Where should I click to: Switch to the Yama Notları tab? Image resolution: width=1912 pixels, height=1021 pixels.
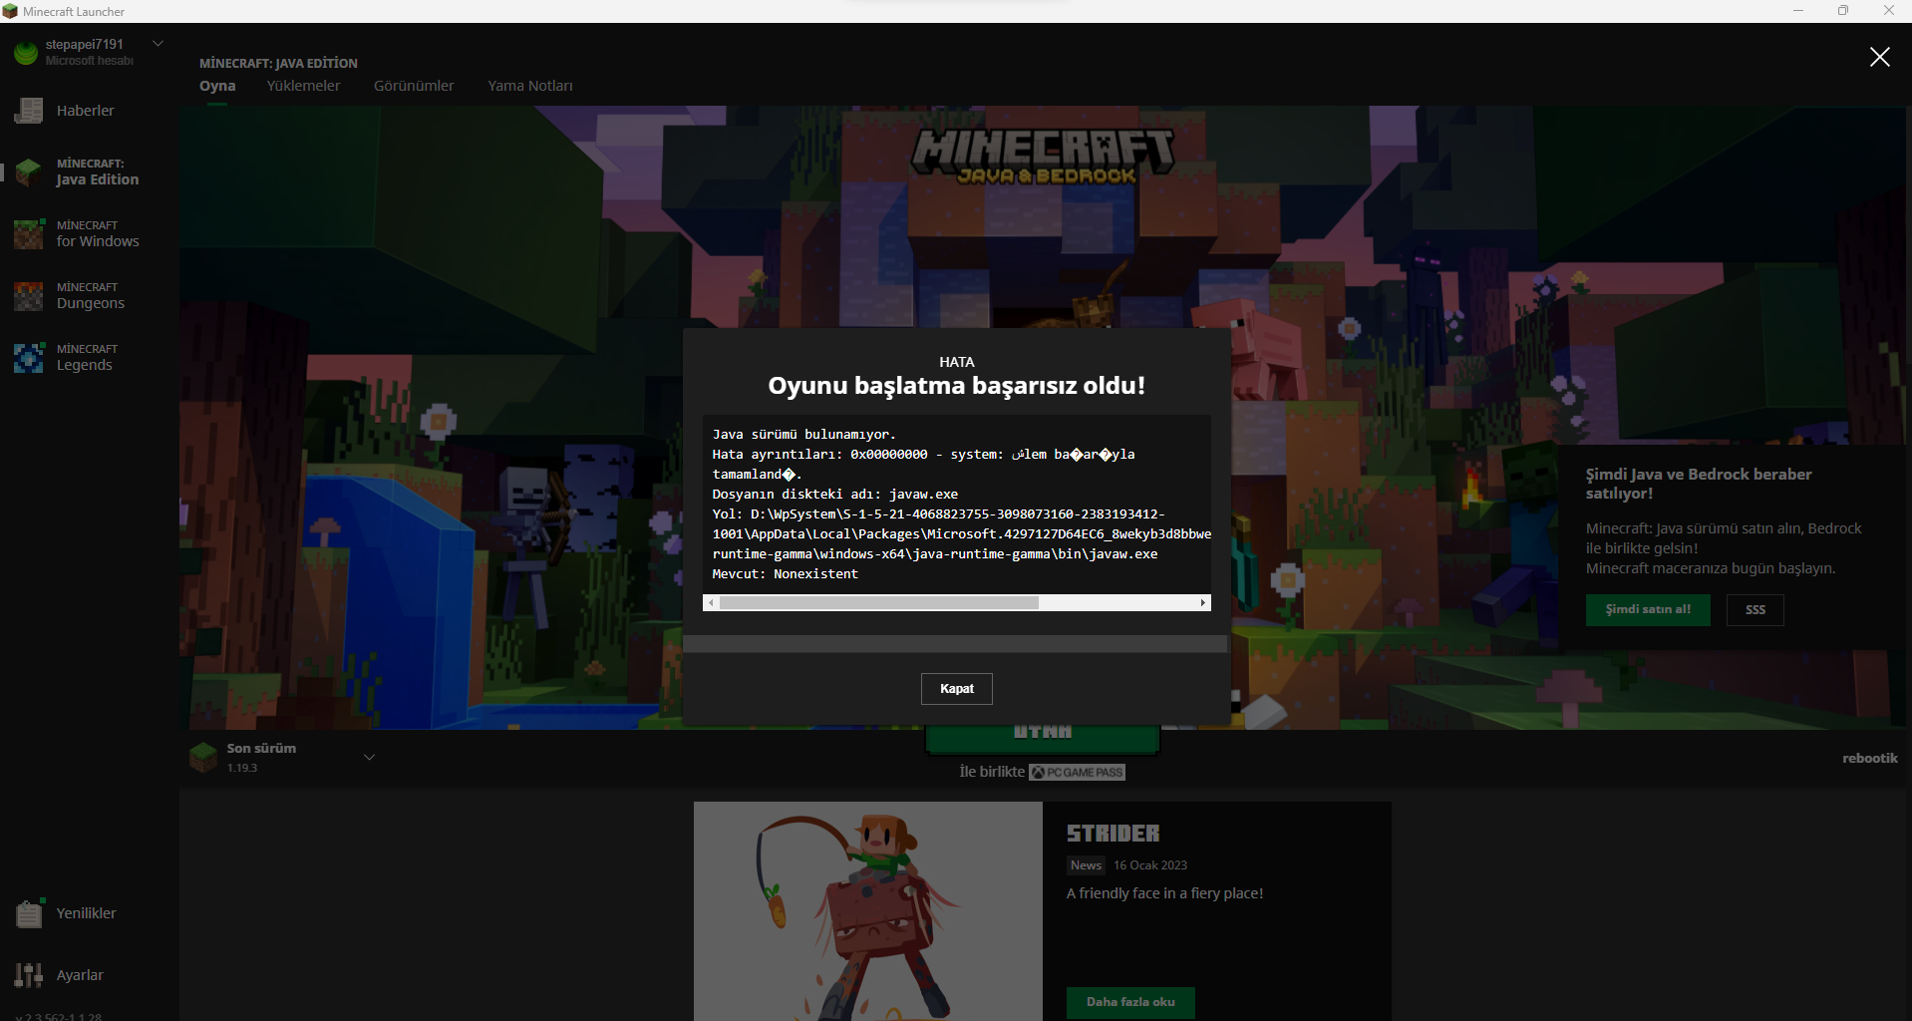(x=530, y=86)
